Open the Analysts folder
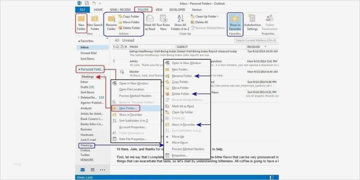 tap(86, 108)
